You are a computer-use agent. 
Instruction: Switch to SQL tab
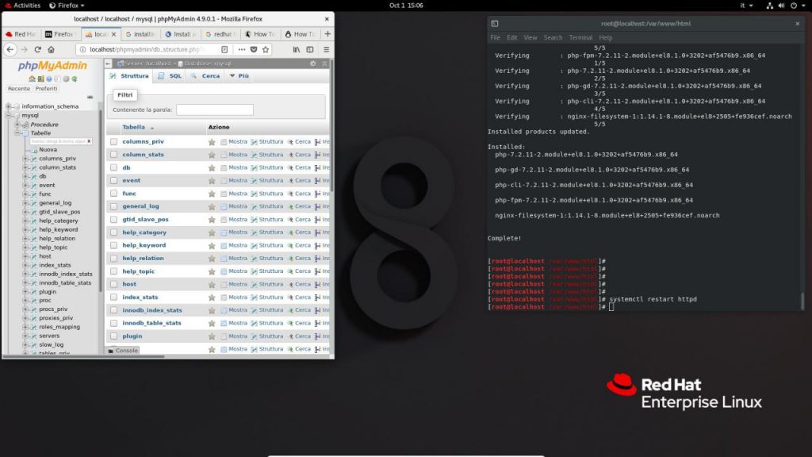170,75
